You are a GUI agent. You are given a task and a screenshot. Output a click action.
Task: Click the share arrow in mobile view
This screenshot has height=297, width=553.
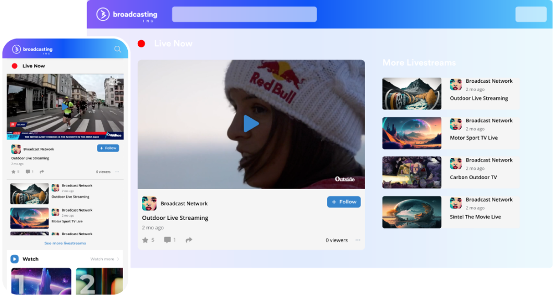(x=42, y=171)
